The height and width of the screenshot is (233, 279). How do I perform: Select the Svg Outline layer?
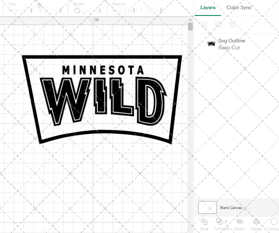click(x=232, y=44)
